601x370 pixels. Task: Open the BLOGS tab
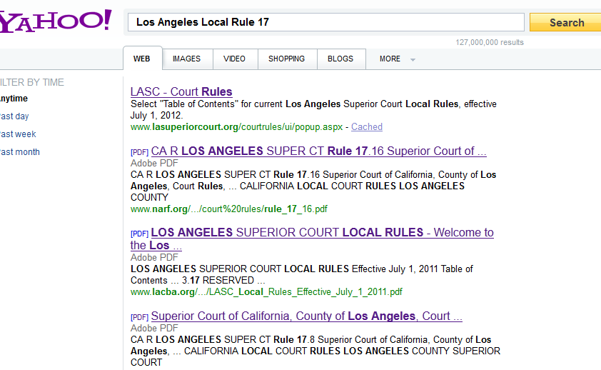point(340,59)
